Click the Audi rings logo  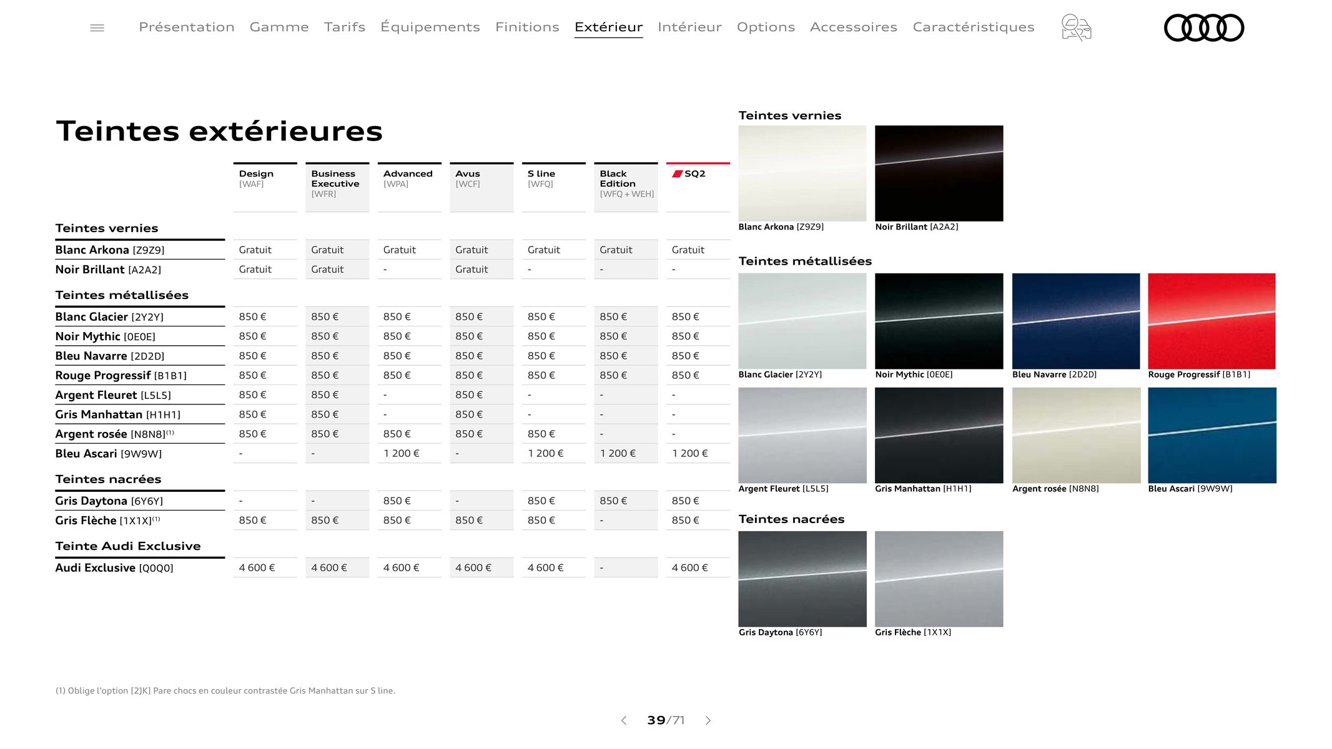coord(1204,27)
